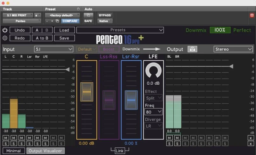Viewport: 256px width, 155px height.
Task: Click the output level threshold triangle marker
Action: pos(231,66)
